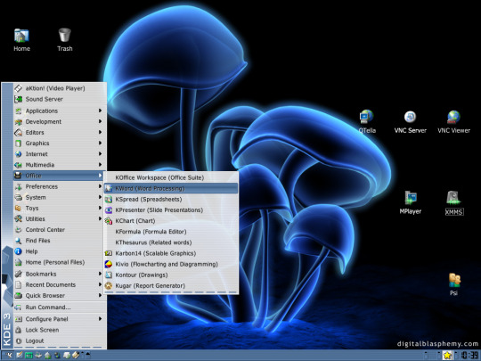Launch QTella from the desktop
Image resolution: width=481 pixels, height=361 pixels.
click(x=367, y=121)
